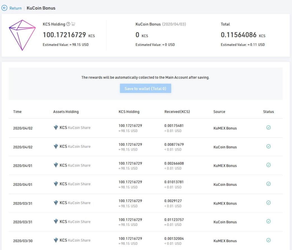Image resolution: width=292 pixels, height=250 pixels.
Task: Click status checkmark for 2020/03/31 KuMEX Bonus
Action: pos(268,203)
